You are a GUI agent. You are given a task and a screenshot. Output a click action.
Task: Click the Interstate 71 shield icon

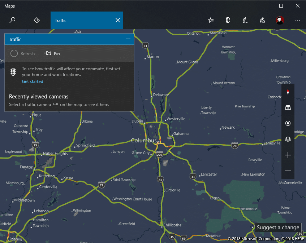[102, 185]
